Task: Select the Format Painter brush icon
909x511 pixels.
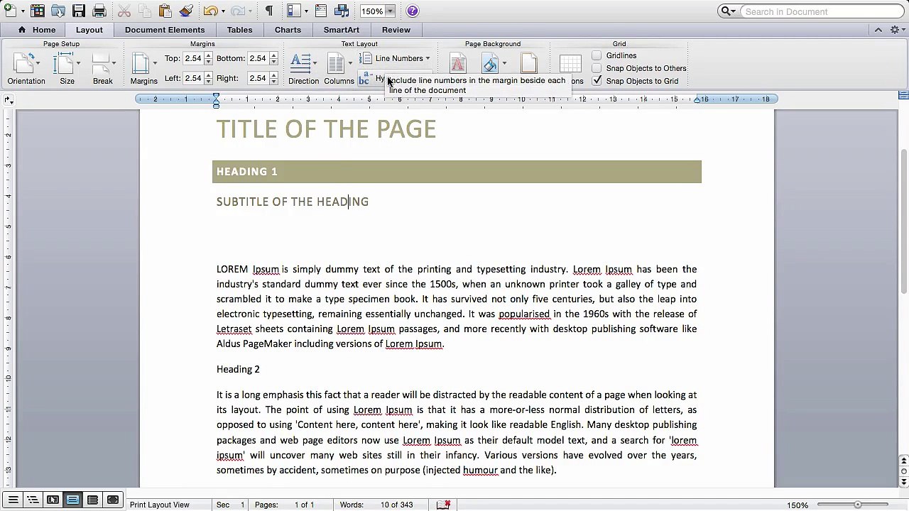Action: click(x=186, y=11)
